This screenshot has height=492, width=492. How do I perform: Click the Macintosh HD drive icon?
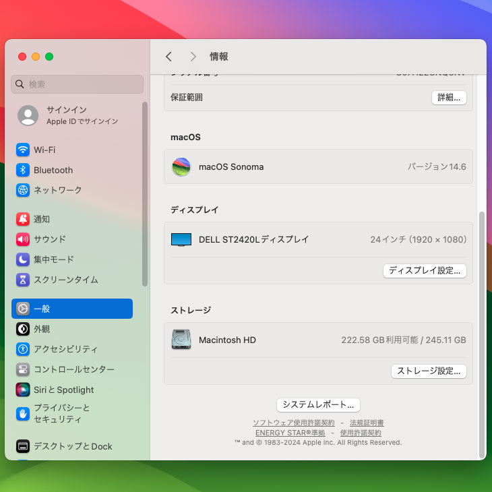point(181,340)
